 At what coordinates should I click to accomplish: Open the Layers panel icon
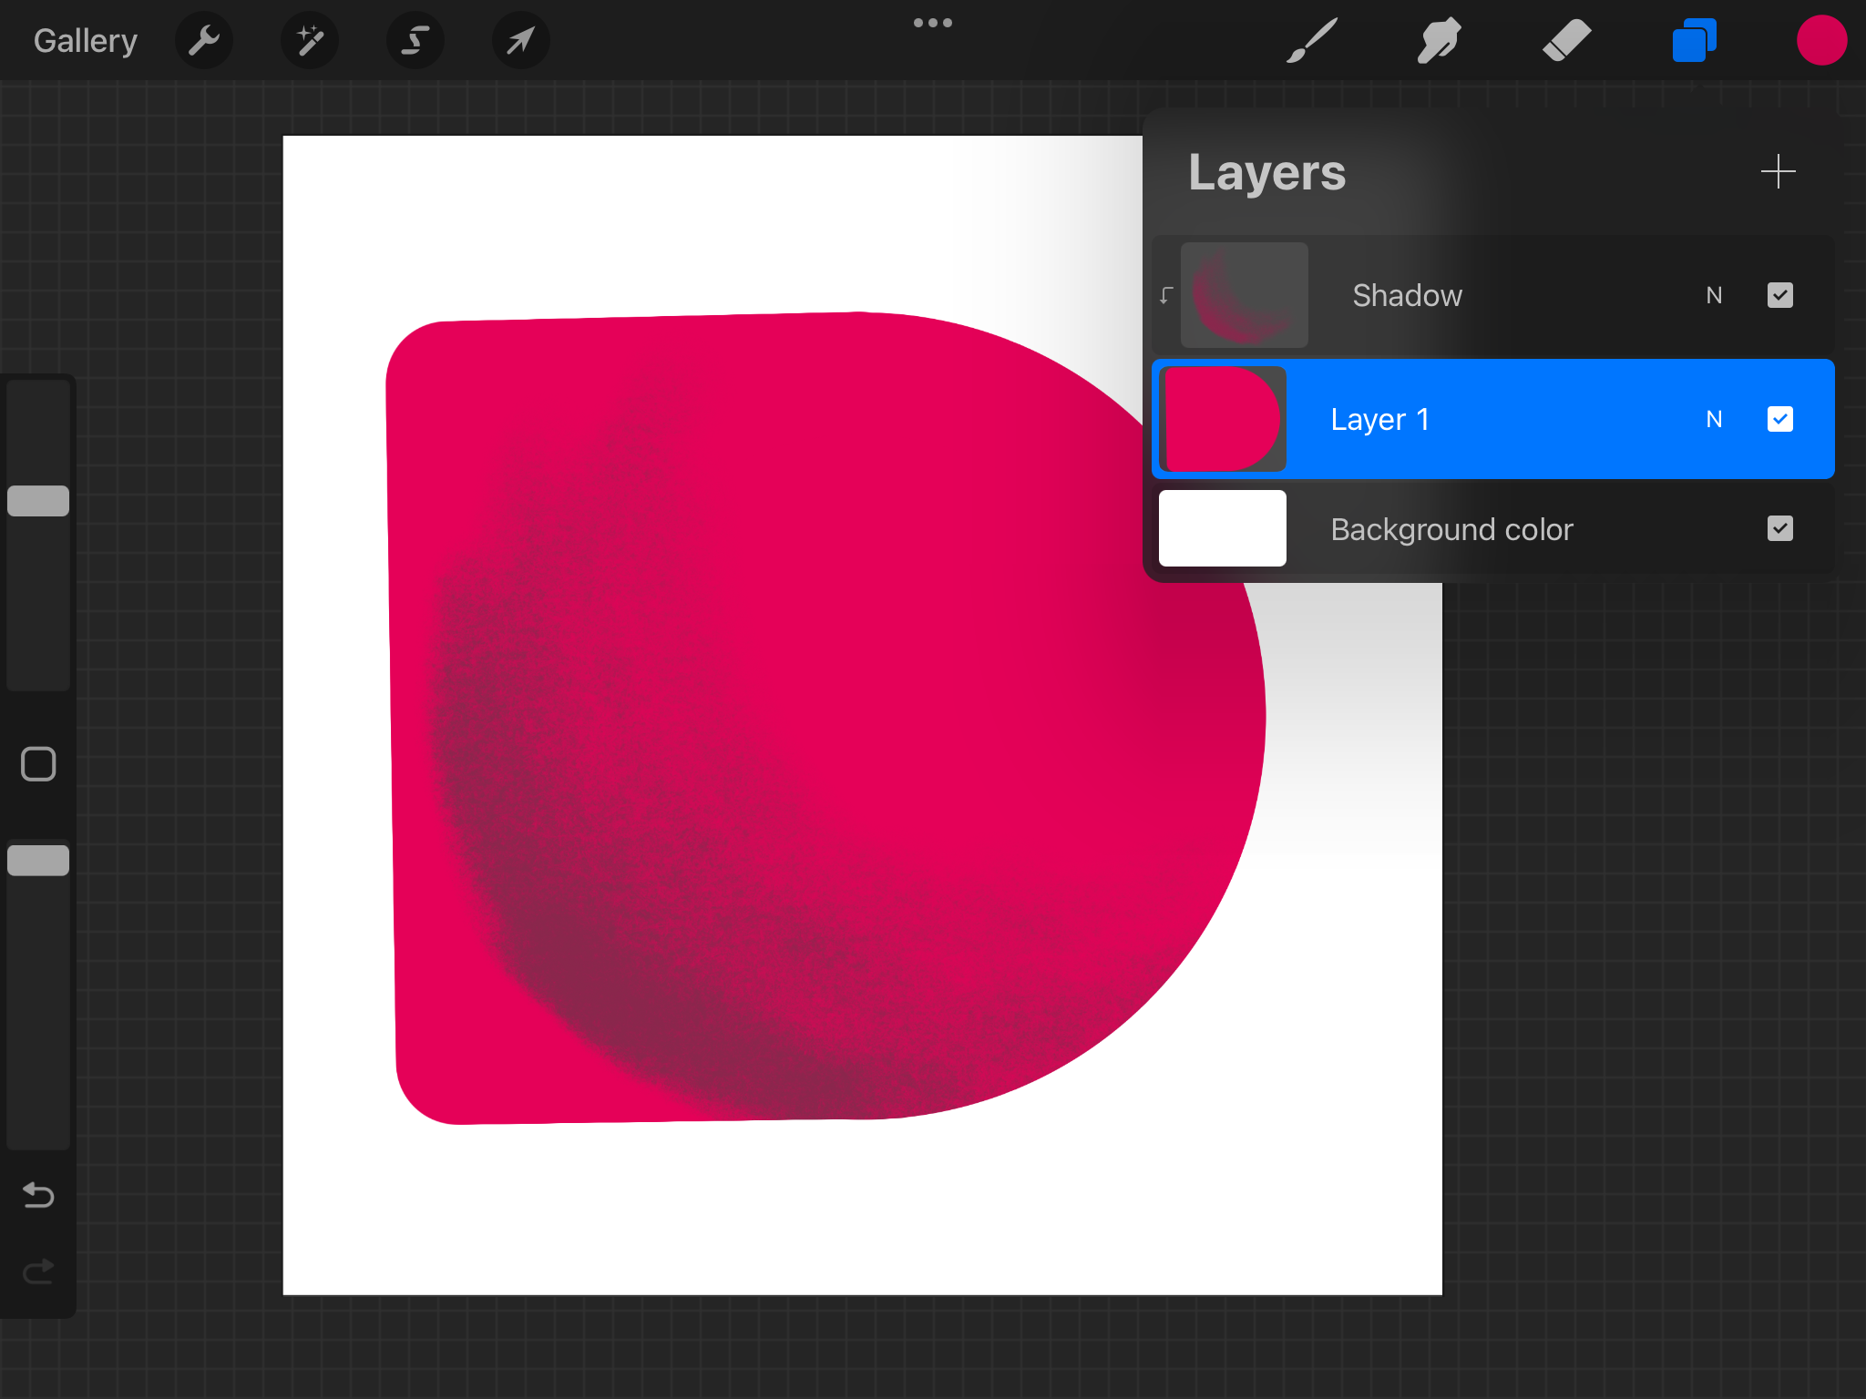1694,40
